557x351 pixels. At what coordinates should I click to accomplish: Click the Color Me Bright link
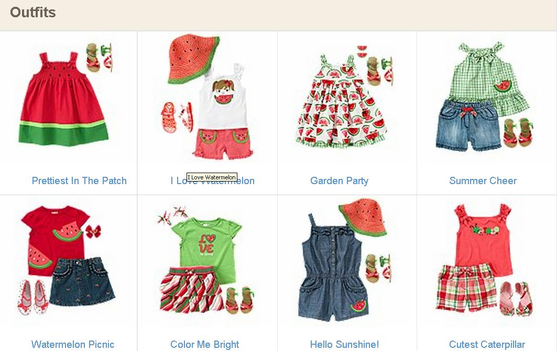(204, 344)
